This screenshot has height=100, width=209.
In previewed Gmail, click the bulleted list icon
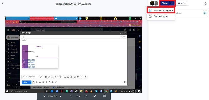click(x=68, y=77)
